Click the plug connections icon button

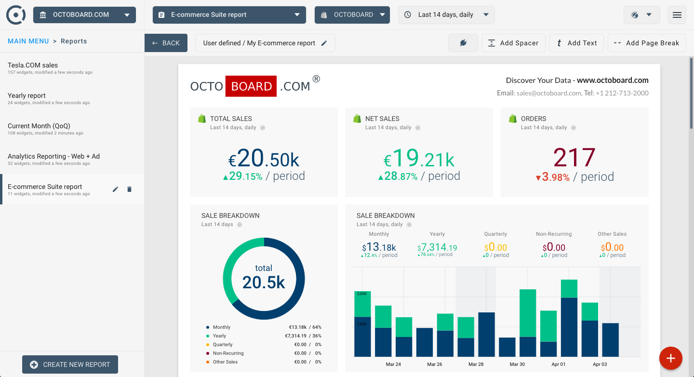463,43
